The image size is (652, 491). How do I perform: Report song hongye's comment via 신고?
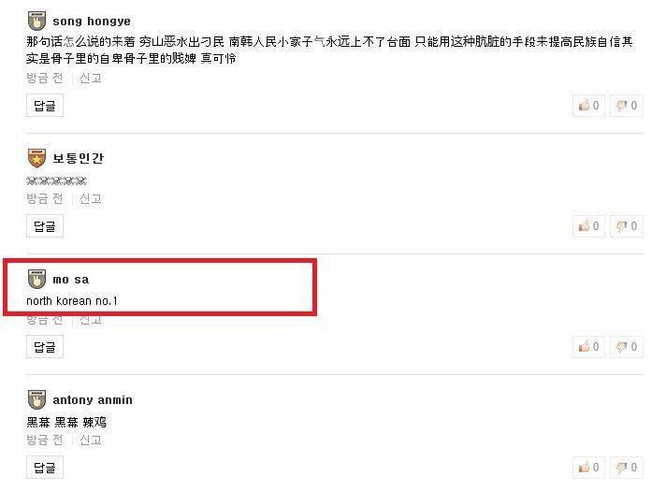pyautogui.click(x=90, y=78)
